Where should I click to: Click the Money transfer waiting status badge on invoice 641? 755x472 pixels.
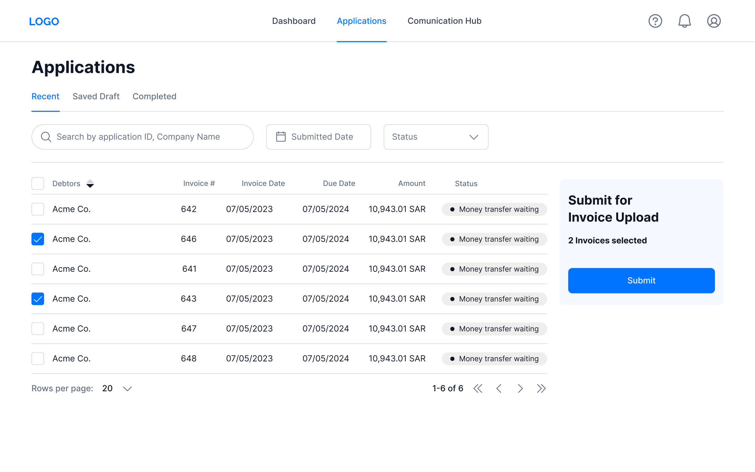coord(494,269)
